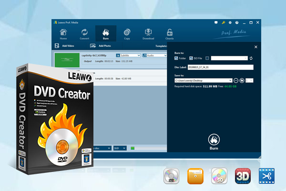
Task: Open the Copy module
Action: (x=127, y=34)
